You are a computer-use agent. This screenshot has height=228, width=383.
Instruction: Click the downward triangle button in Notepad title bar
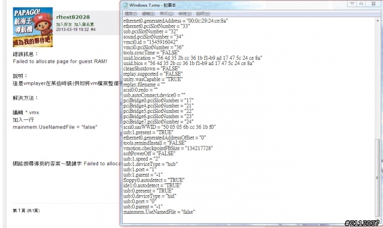point(352,4)
